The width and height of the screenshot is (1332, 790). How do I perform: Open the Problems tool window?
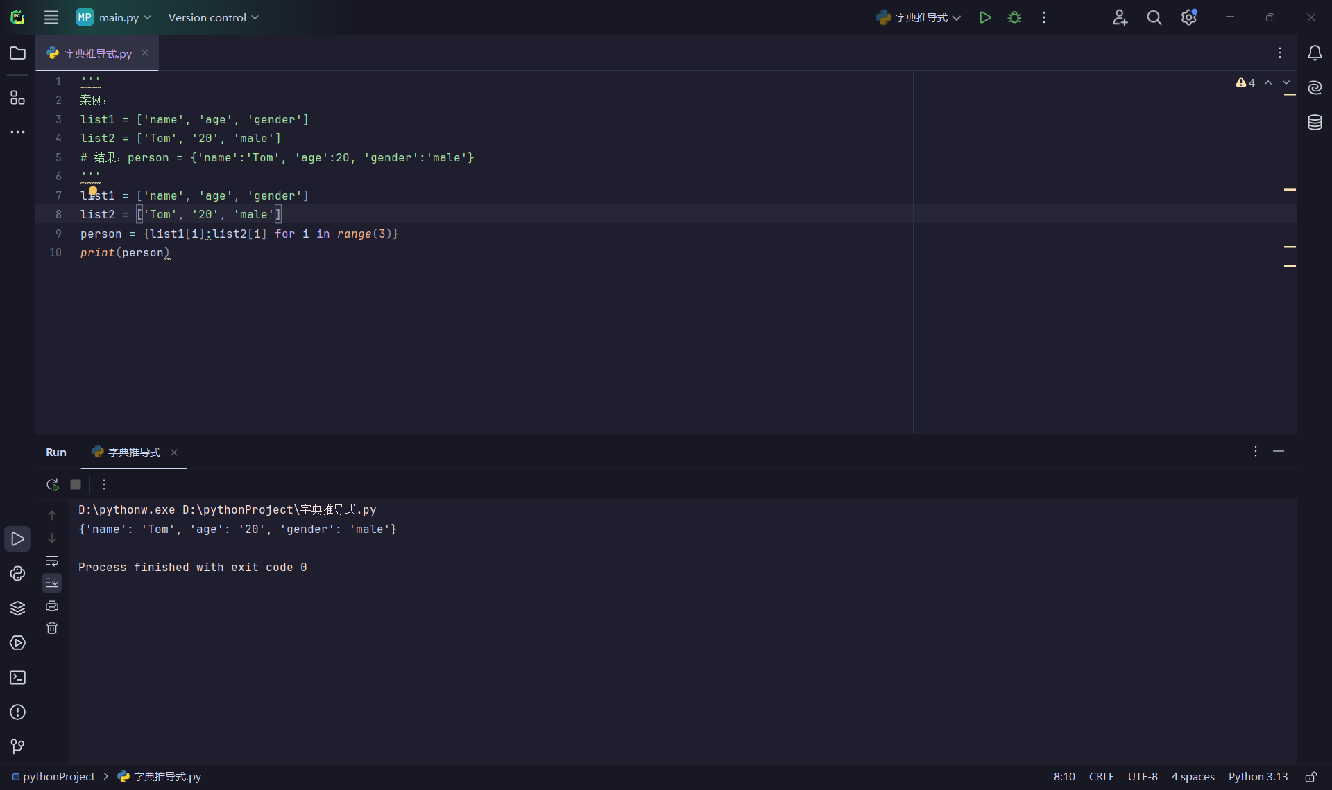[17, 712]
